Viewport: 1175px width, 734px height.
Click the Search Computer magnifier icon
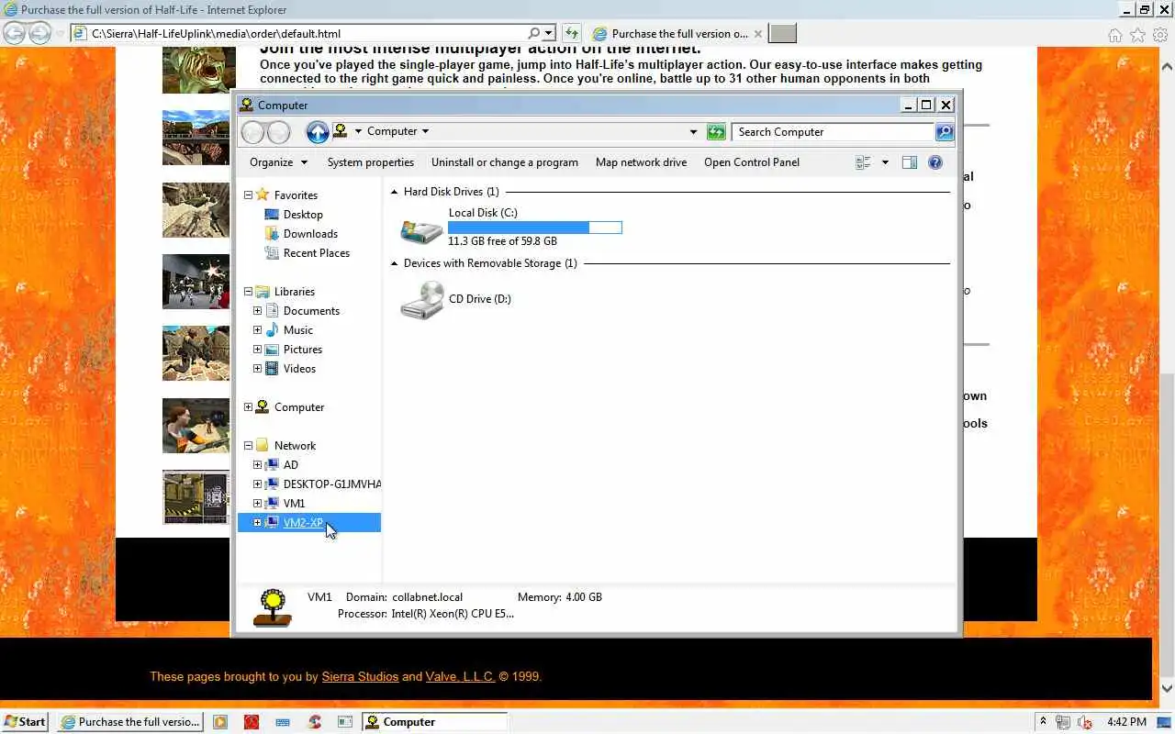(945, 132)
